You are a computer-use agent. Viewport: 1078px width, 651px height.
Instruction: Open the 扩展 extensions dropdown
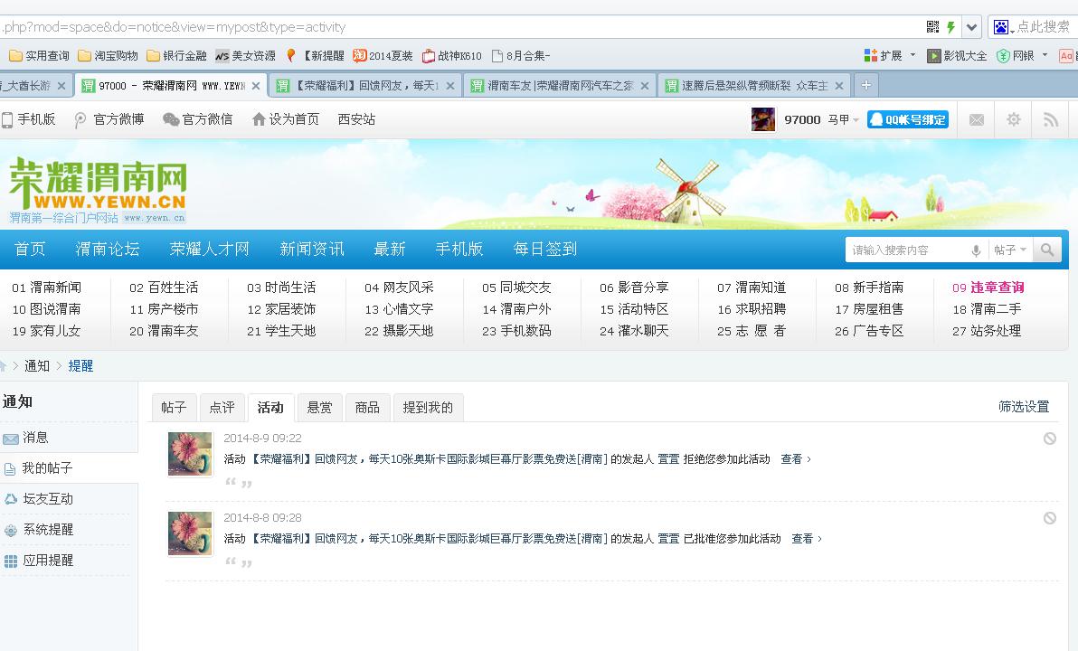tap(890, 56)
